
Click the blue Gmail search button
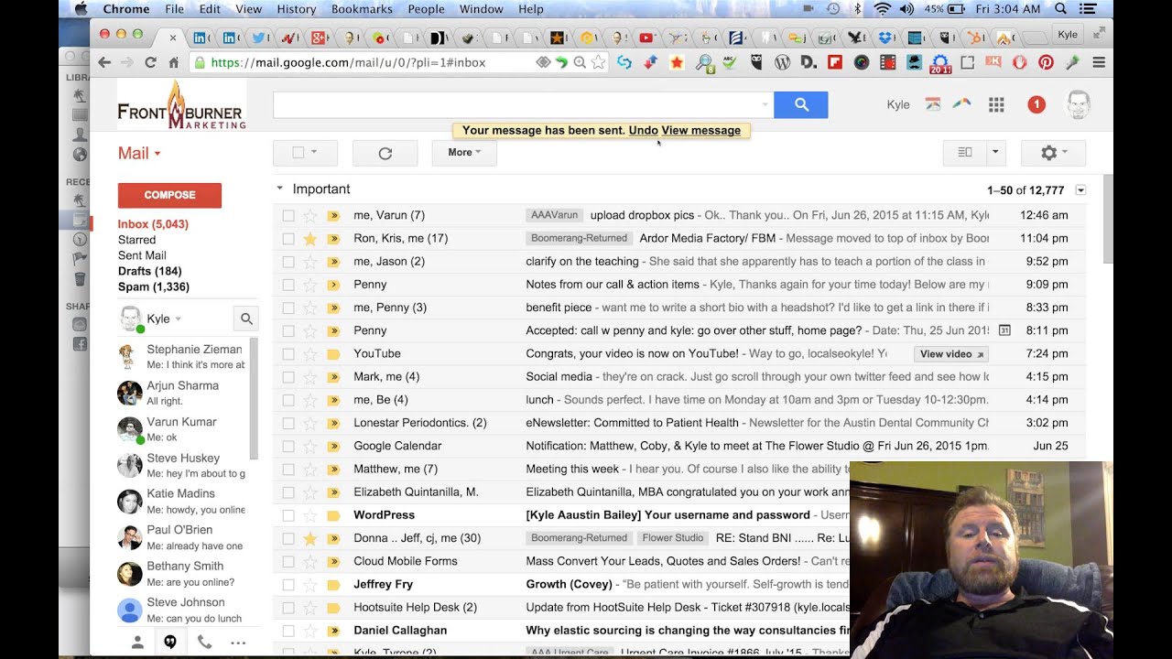[x=800, y=105]
